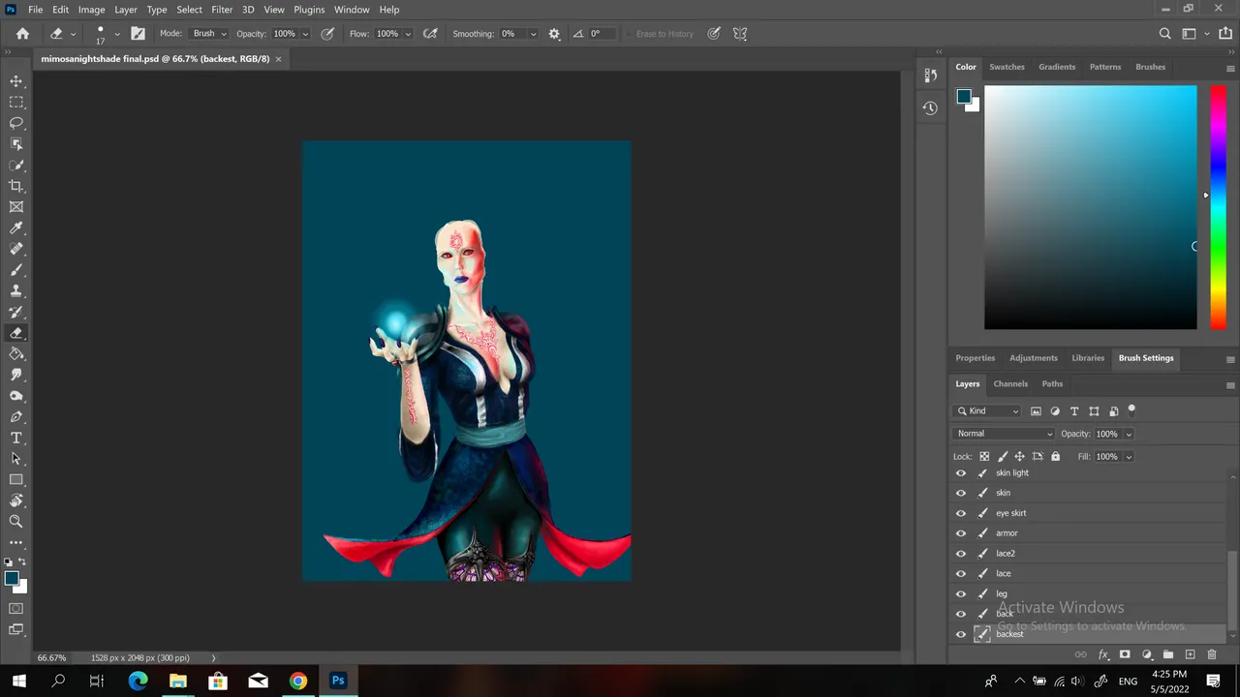The image size is (1240, 697).
Task: Open the layer Fill dropdown
Action: point(1129,456)
